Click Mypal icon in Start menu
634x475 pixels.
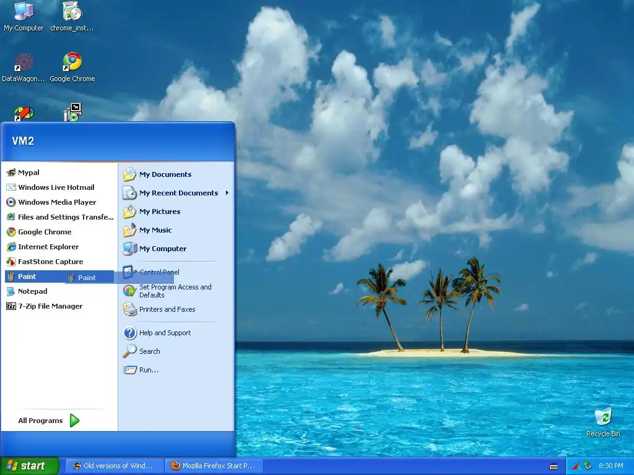11,173
